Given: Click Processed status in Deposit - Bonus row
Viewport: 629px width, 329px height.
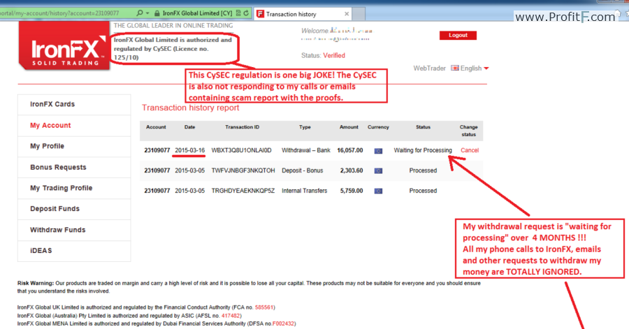Looking at the screenshot, I should [x=423, y=170].
